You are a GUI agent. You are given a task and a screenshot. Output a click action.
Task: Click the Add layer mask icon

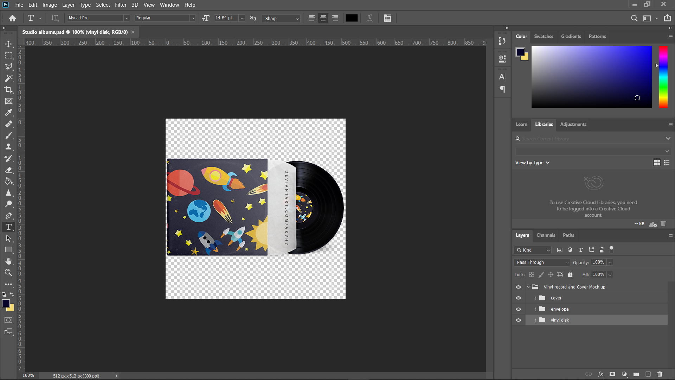point(612,374)
